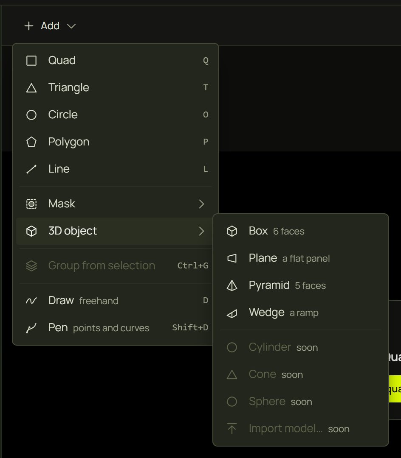Screen dimensions: 401x458
Task: Click the Cylinder soon entry
Action: (301, 347)
